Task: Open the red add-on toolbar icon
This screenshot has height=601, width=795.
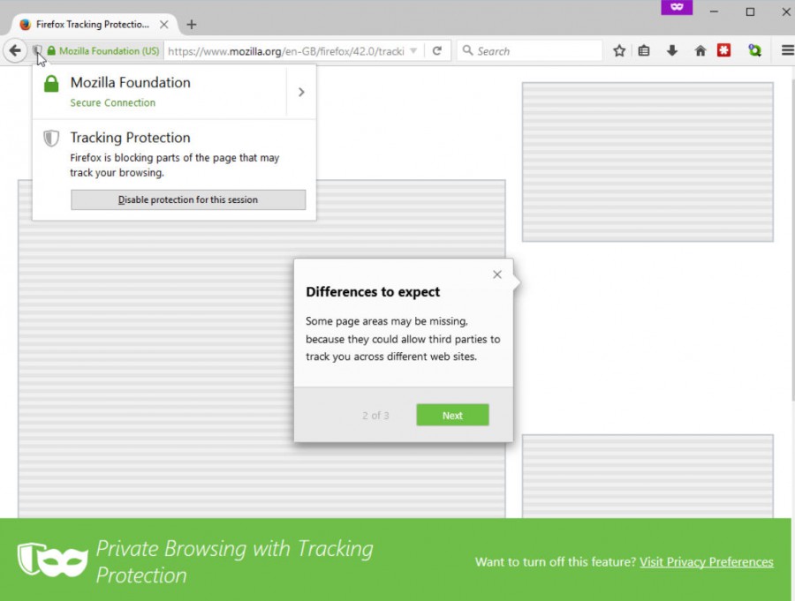Action: click(723, 50)
